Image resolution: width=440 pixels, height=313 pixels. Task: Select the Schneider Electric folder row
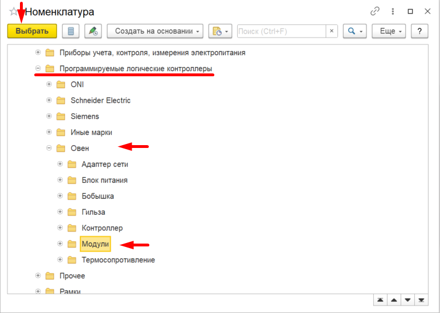100,100
